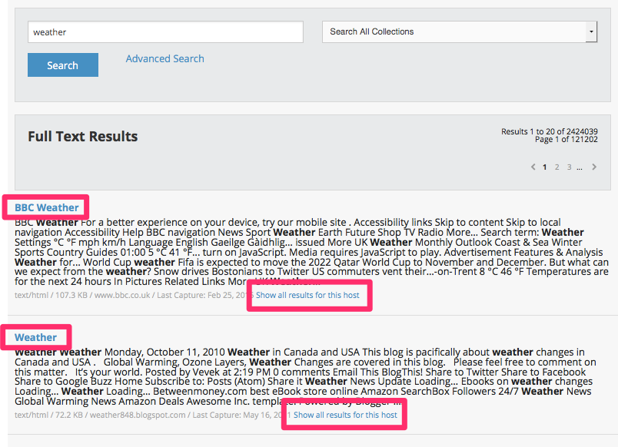Click the 'Page 1 of 121202' text

coord(566,140)
